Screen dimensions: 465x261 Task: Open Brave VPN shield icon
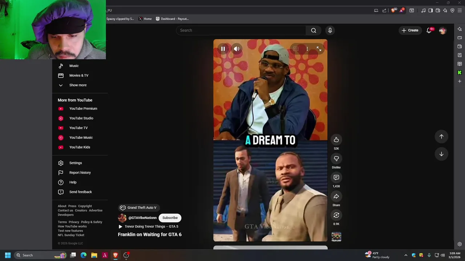[x=452, y=11]
